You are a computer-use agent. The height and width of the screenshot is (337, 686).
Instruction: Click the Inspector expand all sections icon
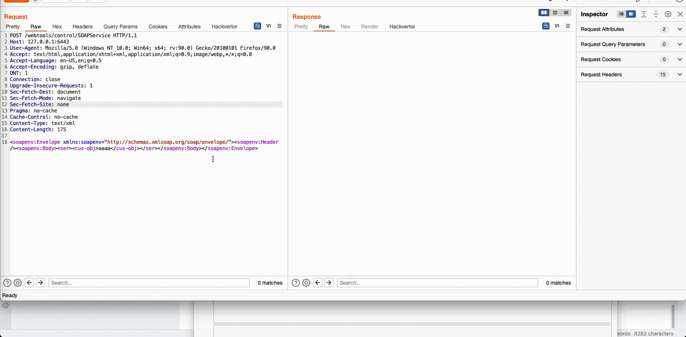point(644,14)
